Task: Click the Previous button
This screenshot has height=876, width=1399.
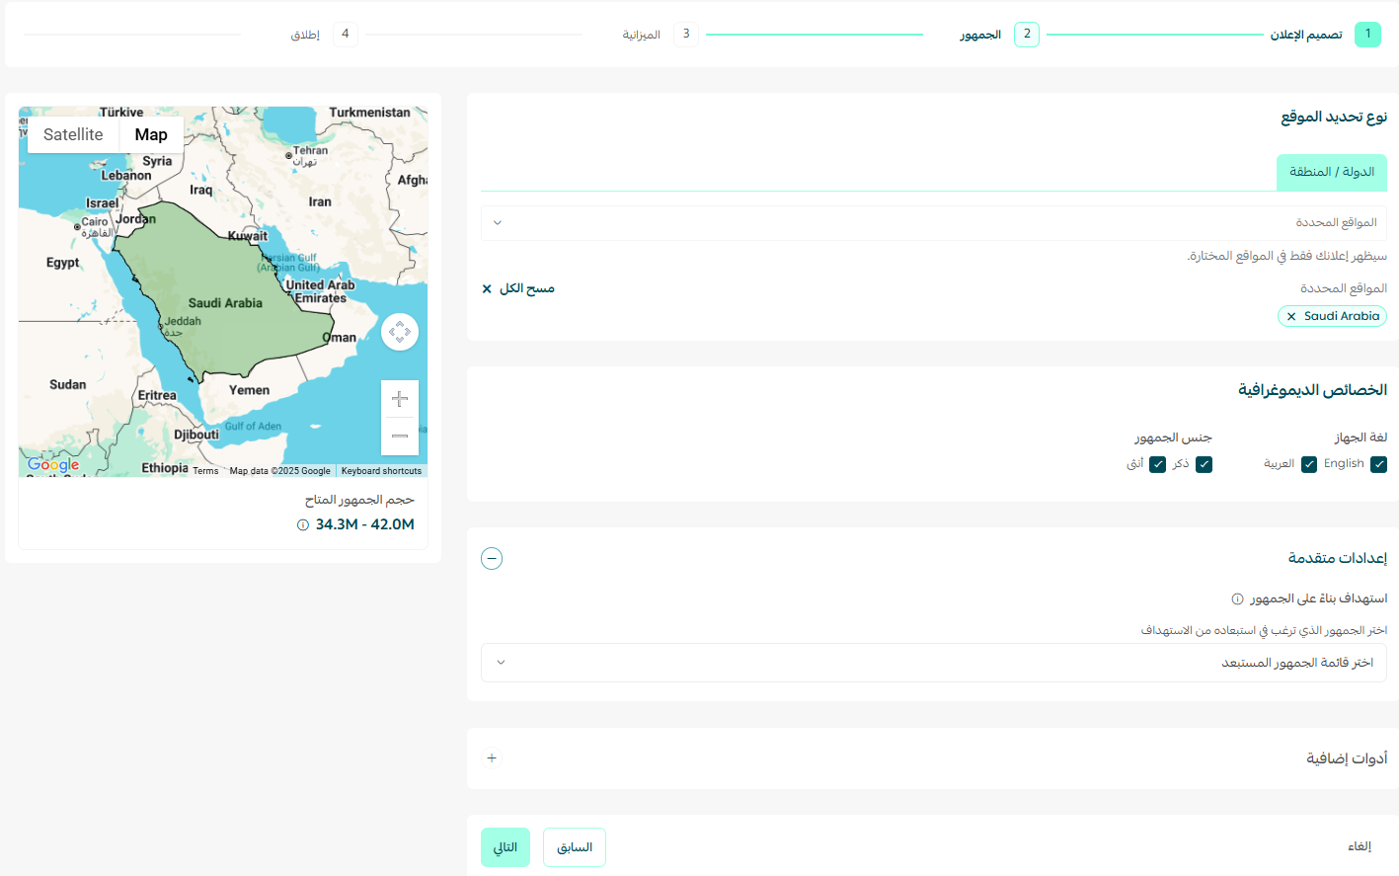Action: (x=575, y=847)
